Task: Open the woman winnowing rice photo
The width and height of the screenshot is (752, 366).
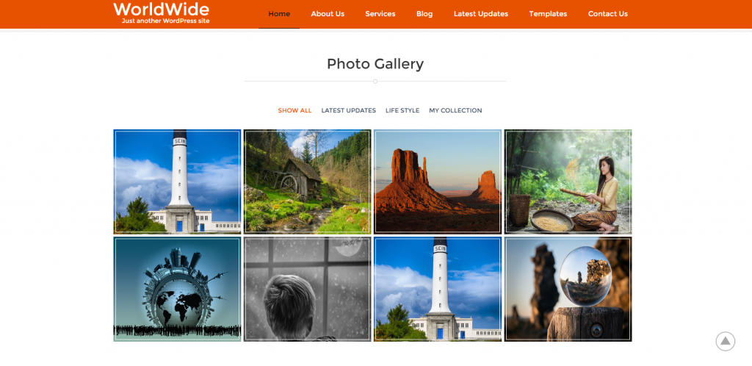Action: point(568,182)
